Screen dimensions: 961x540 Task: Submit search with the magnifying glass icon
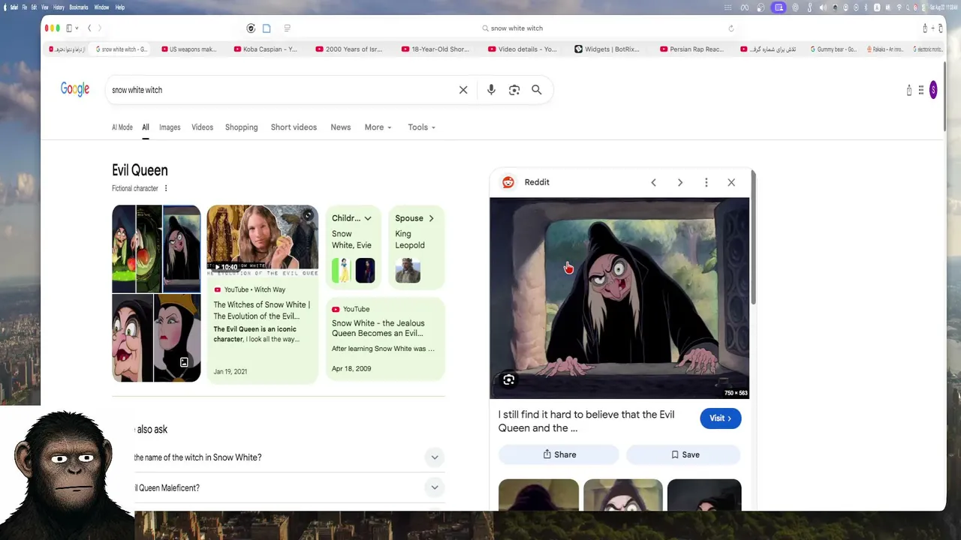pyautogui.click(x=537, y=90)
